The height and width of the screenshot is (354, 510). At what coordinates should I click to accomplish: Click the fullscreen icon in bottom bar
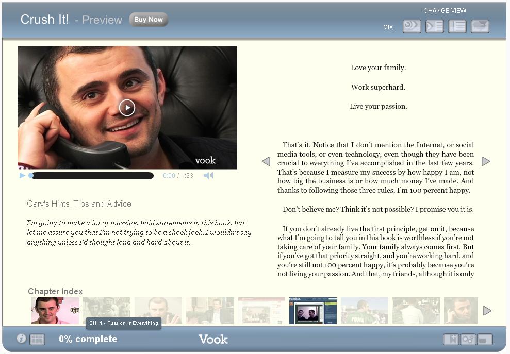pyautogui.click(x=485, y=340)
